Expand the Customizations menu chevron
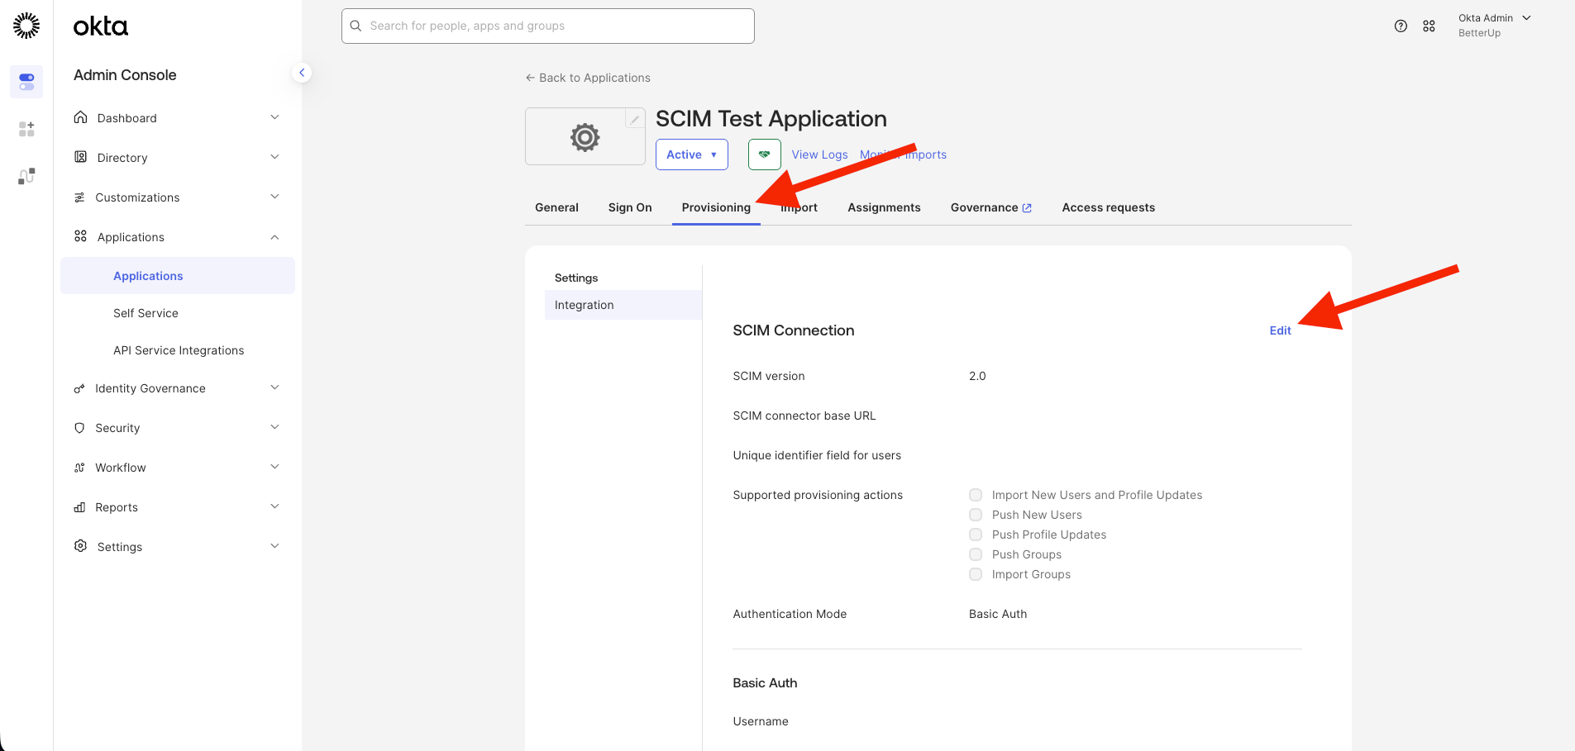Screen dimensions: 1575x751 point(274,197)
